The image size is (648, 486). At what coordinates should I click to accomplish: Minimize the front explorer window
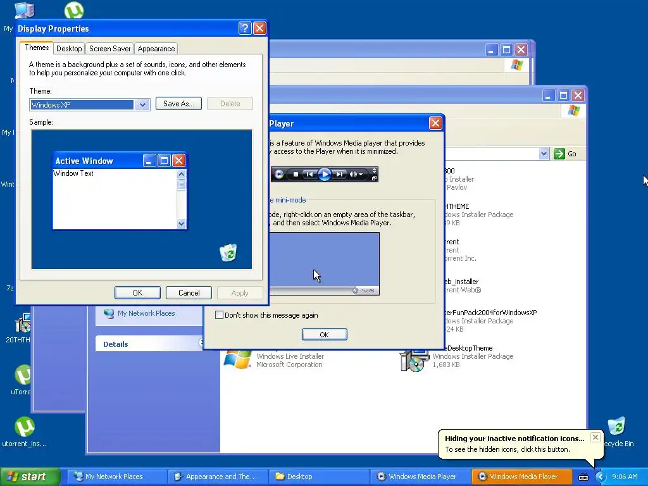pos(548,96)
